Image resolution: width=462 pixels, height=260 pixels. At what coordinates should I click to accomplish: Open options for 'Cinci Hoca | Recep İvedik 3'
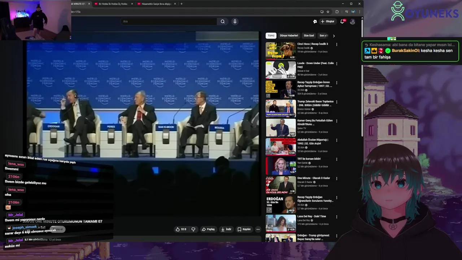337,44
